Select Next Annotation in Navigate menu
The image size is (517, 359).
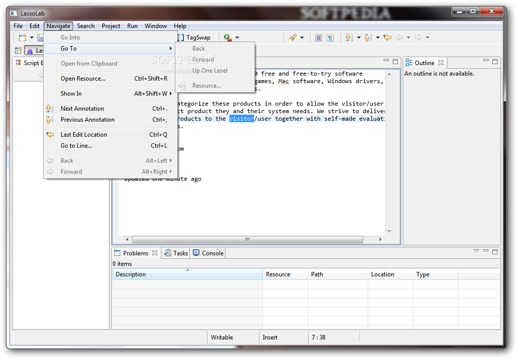[x=111, y=109]
